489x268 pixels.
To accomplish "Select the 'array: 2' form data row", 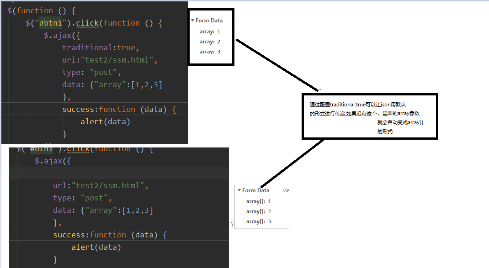I will [x=210, y=42].
